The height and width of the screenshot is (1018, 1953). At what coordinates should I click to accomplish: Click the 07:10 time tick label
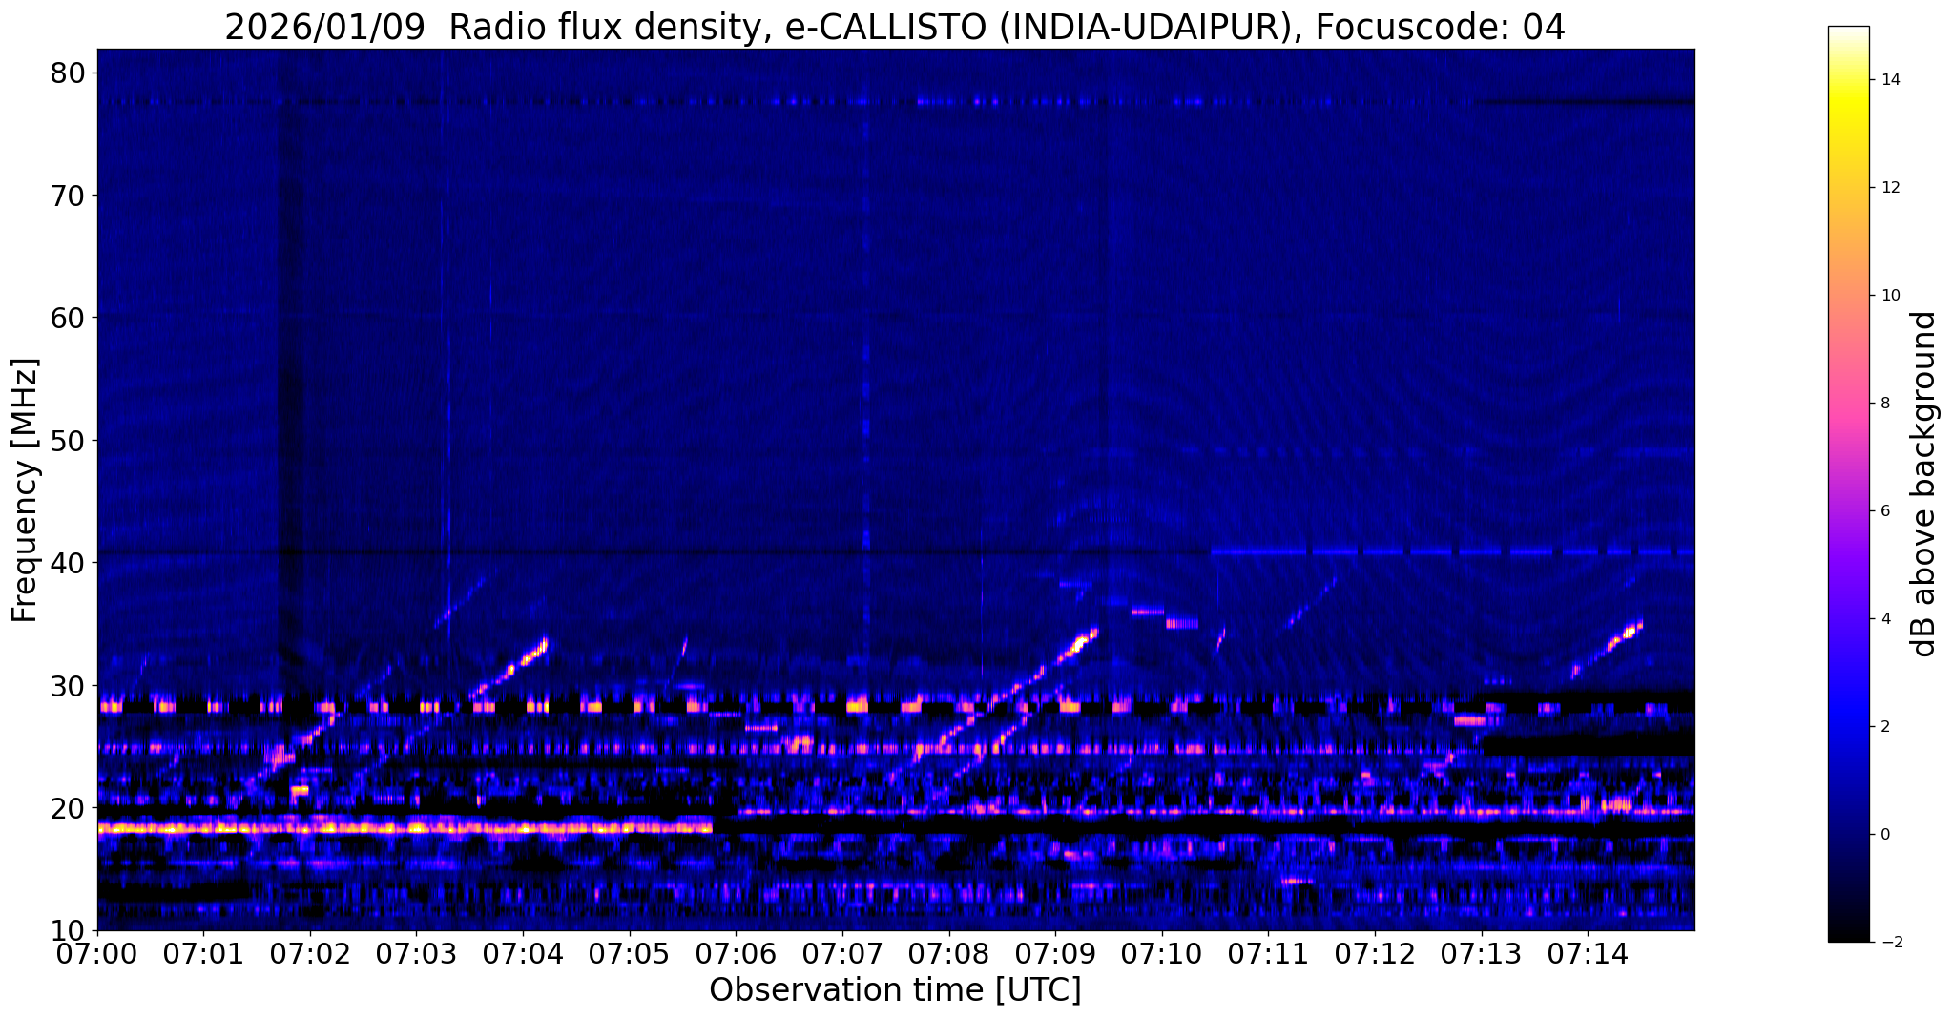point(1162,953)
